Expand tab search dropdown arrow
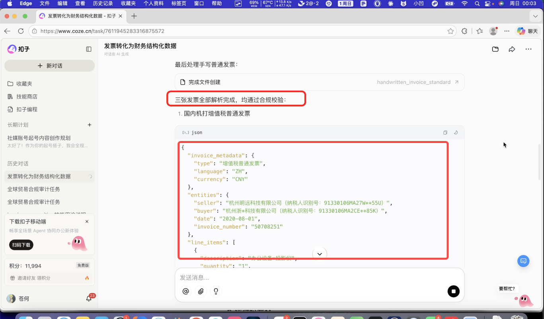This screenshot has height=319, width=544. (x=535, y=16)
